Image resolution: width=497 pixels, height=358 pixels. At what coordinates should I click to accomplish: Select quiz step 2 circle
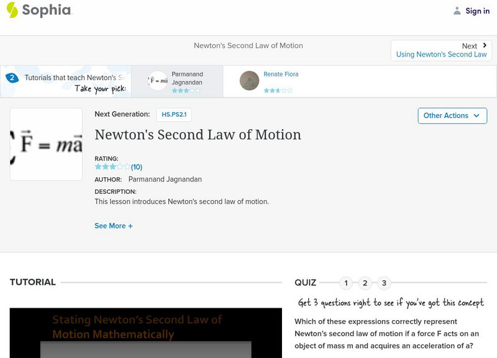tap(365, 282)
